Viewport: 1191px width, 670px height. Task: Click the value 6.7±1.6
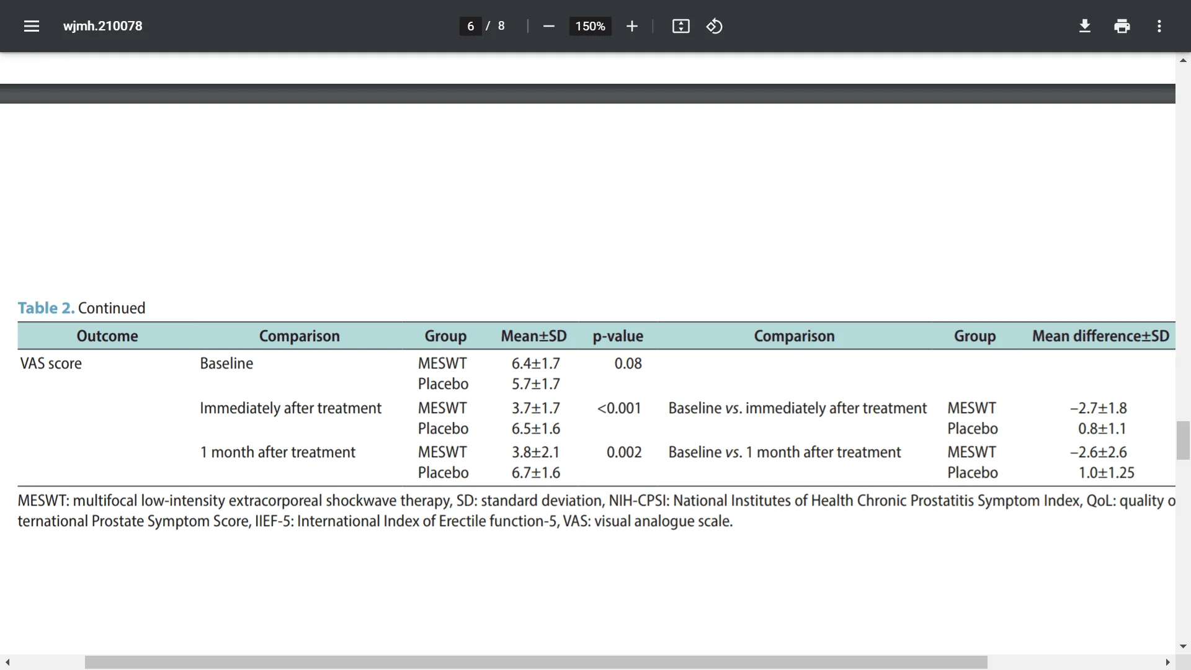[x=536, y=472]
